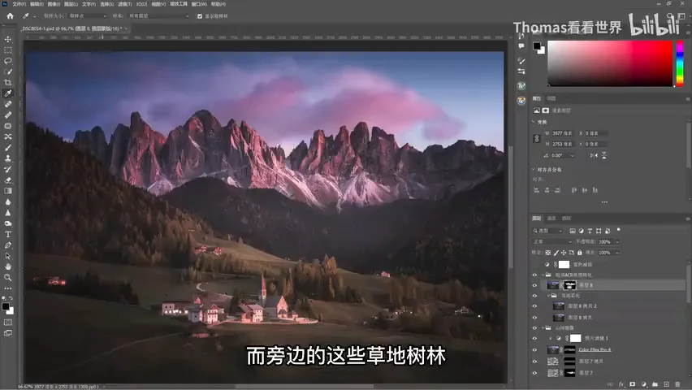
Task: Hide the 图层 8 layer eye
Action: coord(534,285)
